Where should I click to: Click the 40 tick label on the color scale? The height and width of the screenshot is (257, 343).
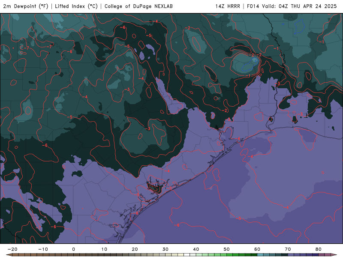coord(196,249)
